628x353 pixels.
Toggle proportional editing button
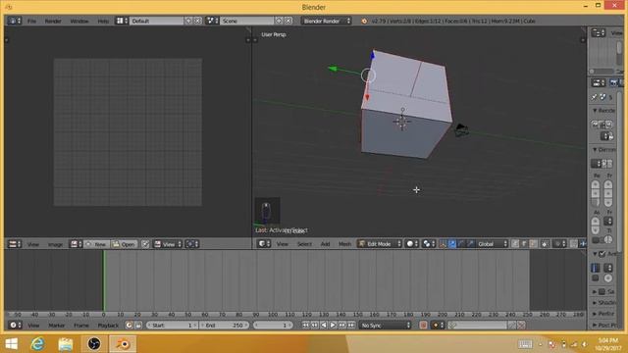click(558, 244)
